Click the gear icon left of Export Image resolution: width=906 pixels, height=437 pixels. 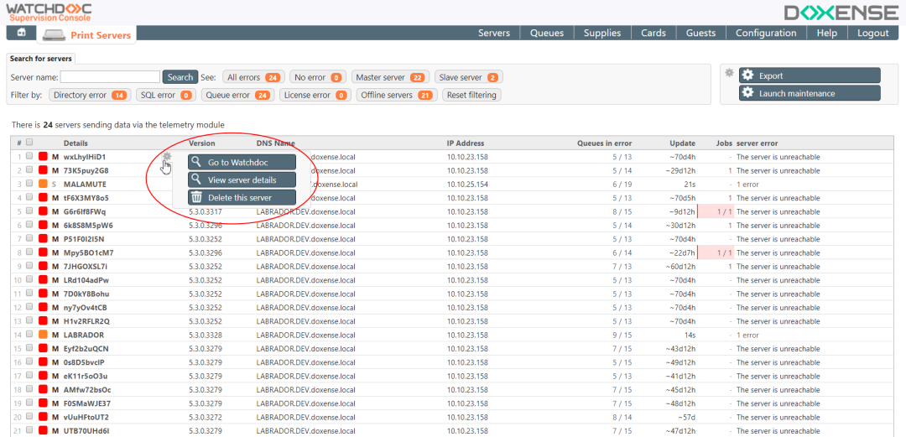pyautogui.click(x=730, y=74)
